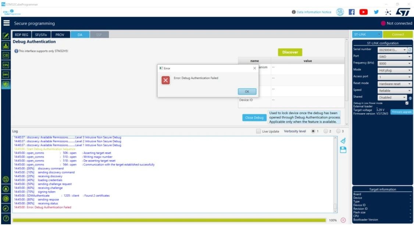
Task: Open the EL external loader icon
Action: [x=6, y=199]
